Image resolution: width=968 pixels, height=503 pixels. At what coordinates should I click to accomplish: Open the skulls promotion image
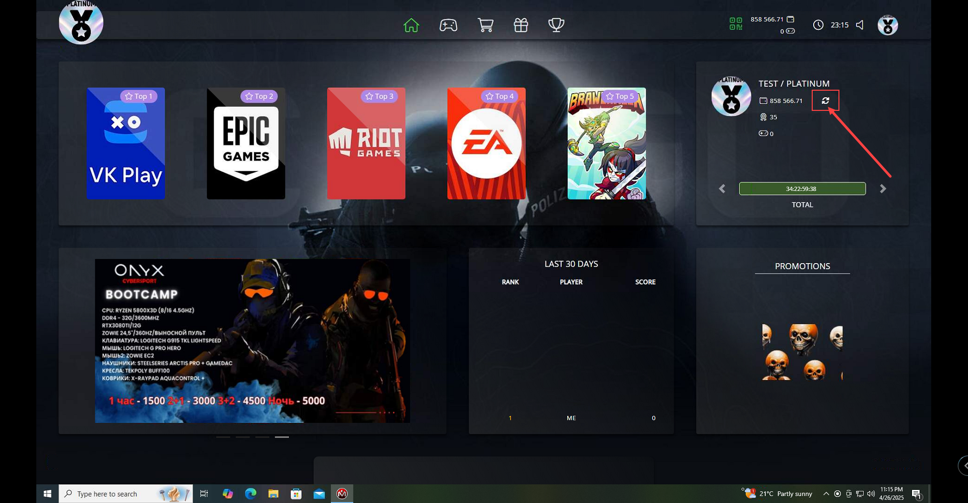click(802, 352)
